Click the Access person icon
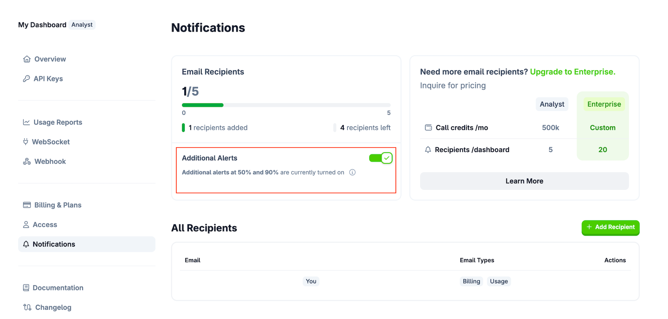Image resolution: width=668 pixels, height=319 pixels. click(26, 225)
